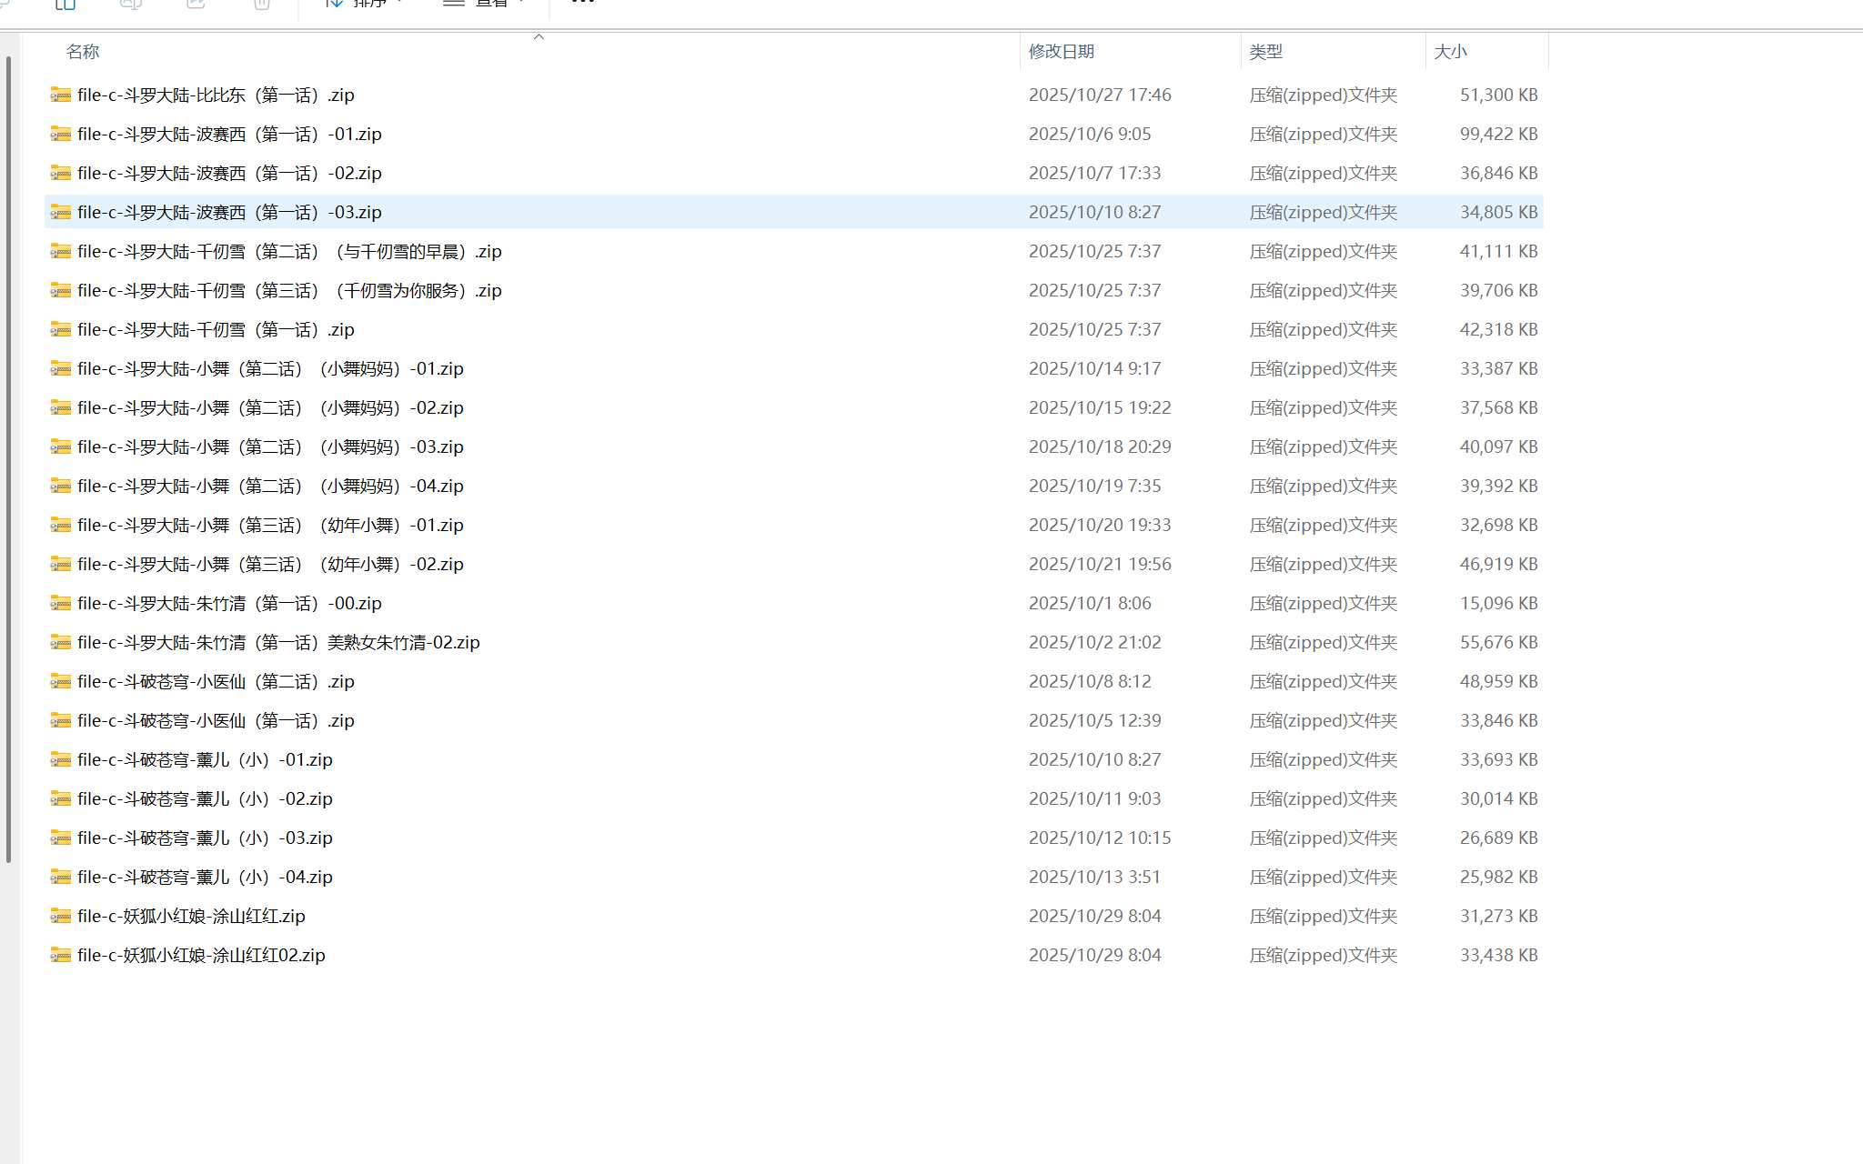Click zip icon of 涂山红红02.zip

(x=61, y=955)
